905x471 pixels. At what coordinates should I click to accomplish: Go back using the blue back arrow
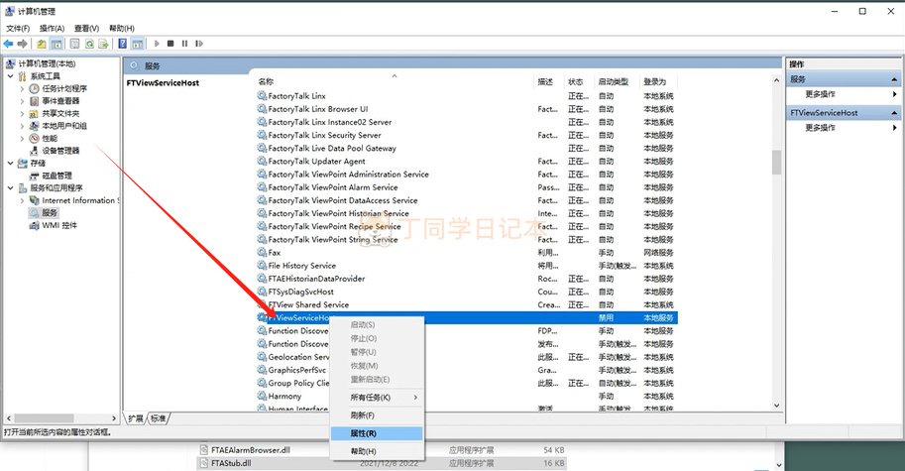coord(8,44)
